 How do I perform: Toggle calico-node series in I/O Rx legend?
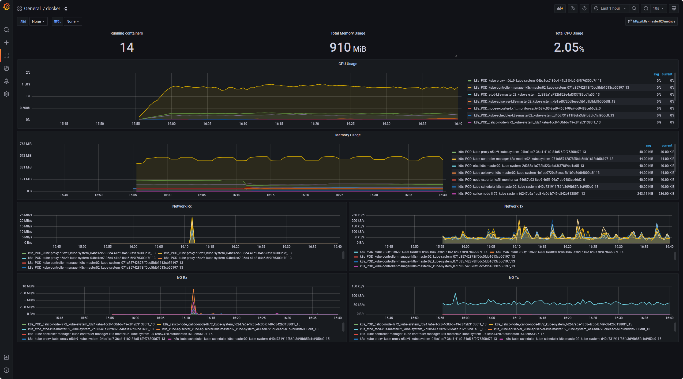click(231, 324)
